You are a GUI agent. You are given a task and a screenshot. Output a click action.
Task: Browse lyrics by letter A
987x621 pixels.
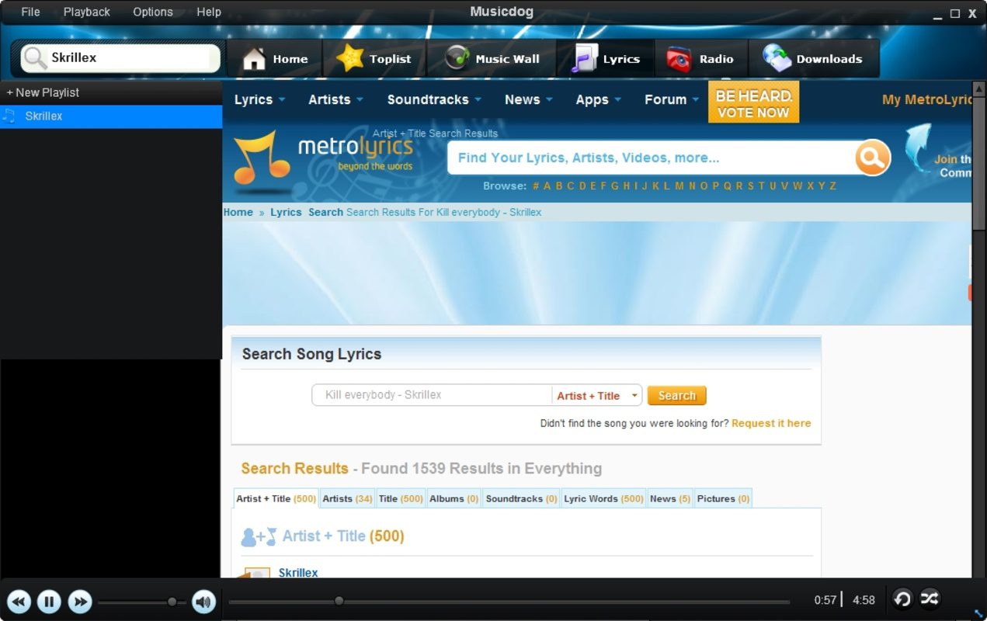547,186
